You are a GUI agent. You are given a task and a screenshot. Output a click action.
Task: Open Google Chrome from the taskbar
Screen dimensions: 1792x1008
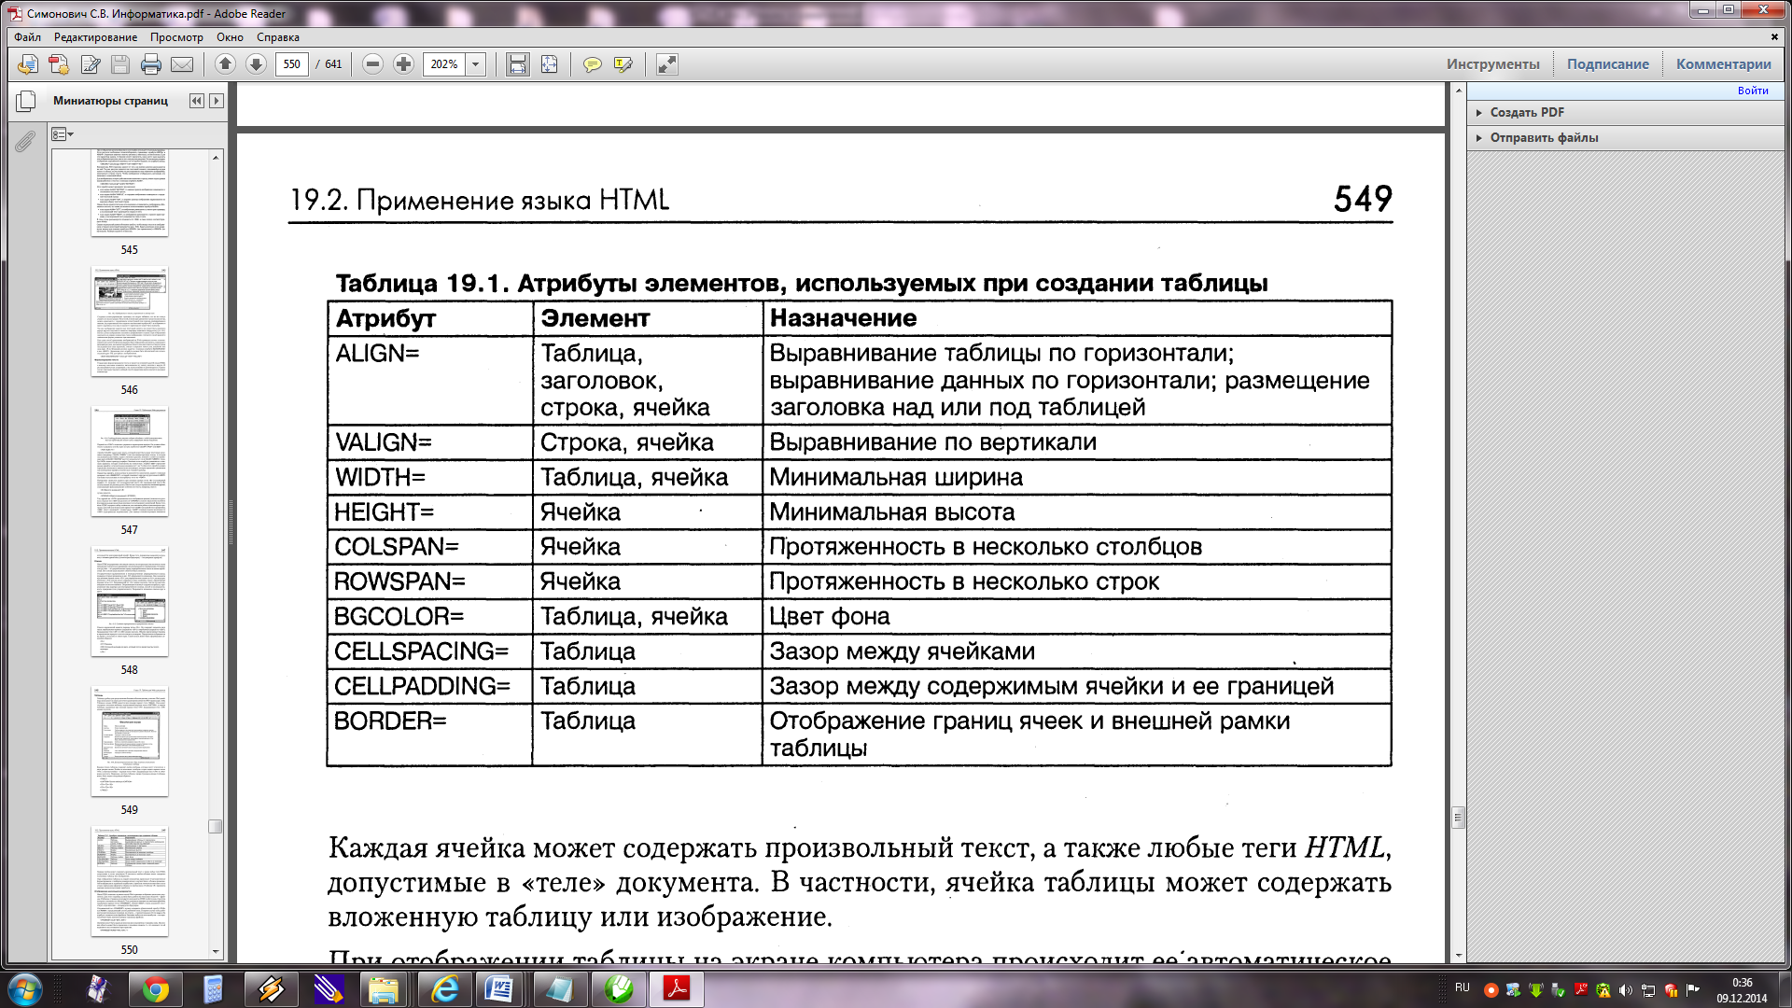[x=156, y=989]
